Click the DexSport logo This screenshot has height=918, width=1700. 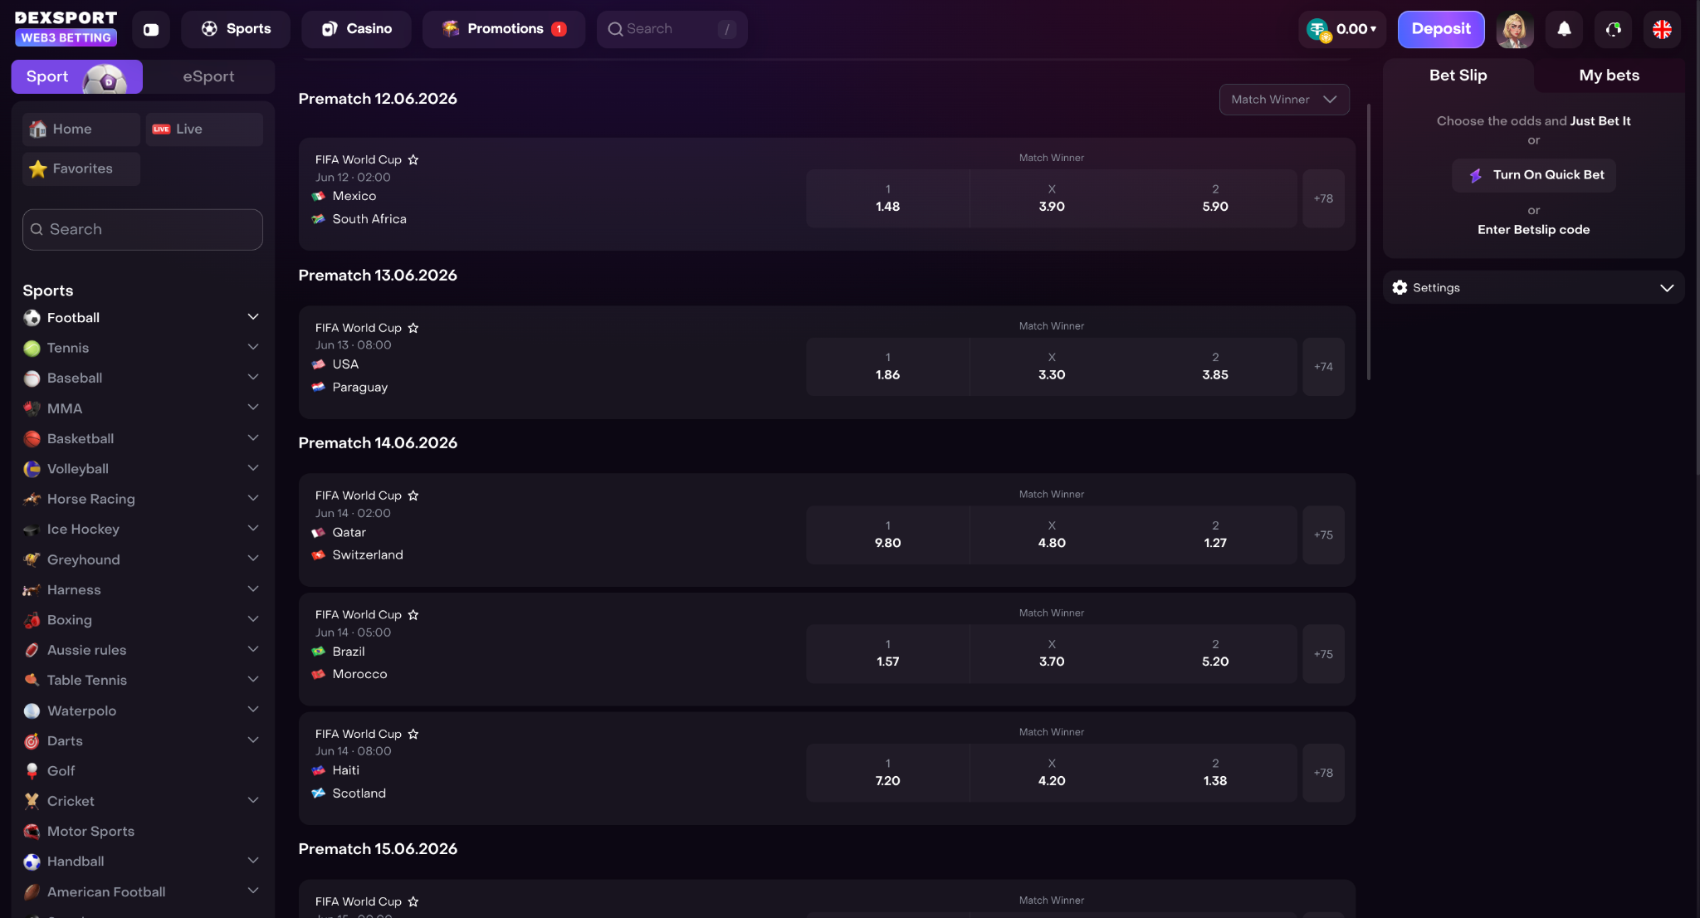tap(66, 28)
